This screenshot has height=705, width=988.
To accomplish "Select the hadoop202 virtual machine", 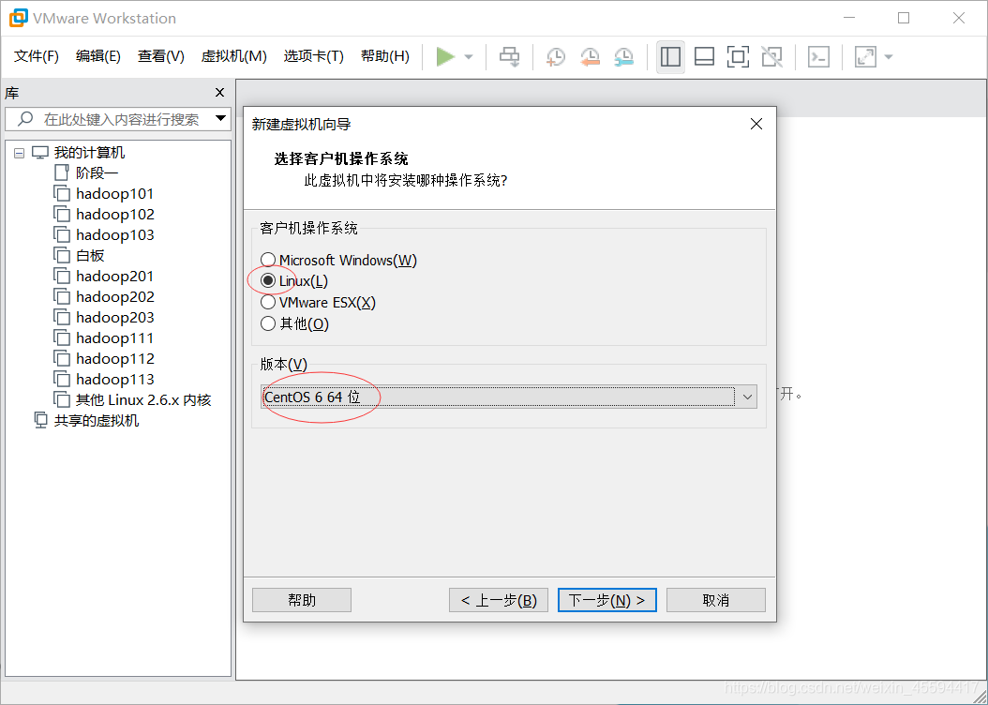I will tap(114, 297).
